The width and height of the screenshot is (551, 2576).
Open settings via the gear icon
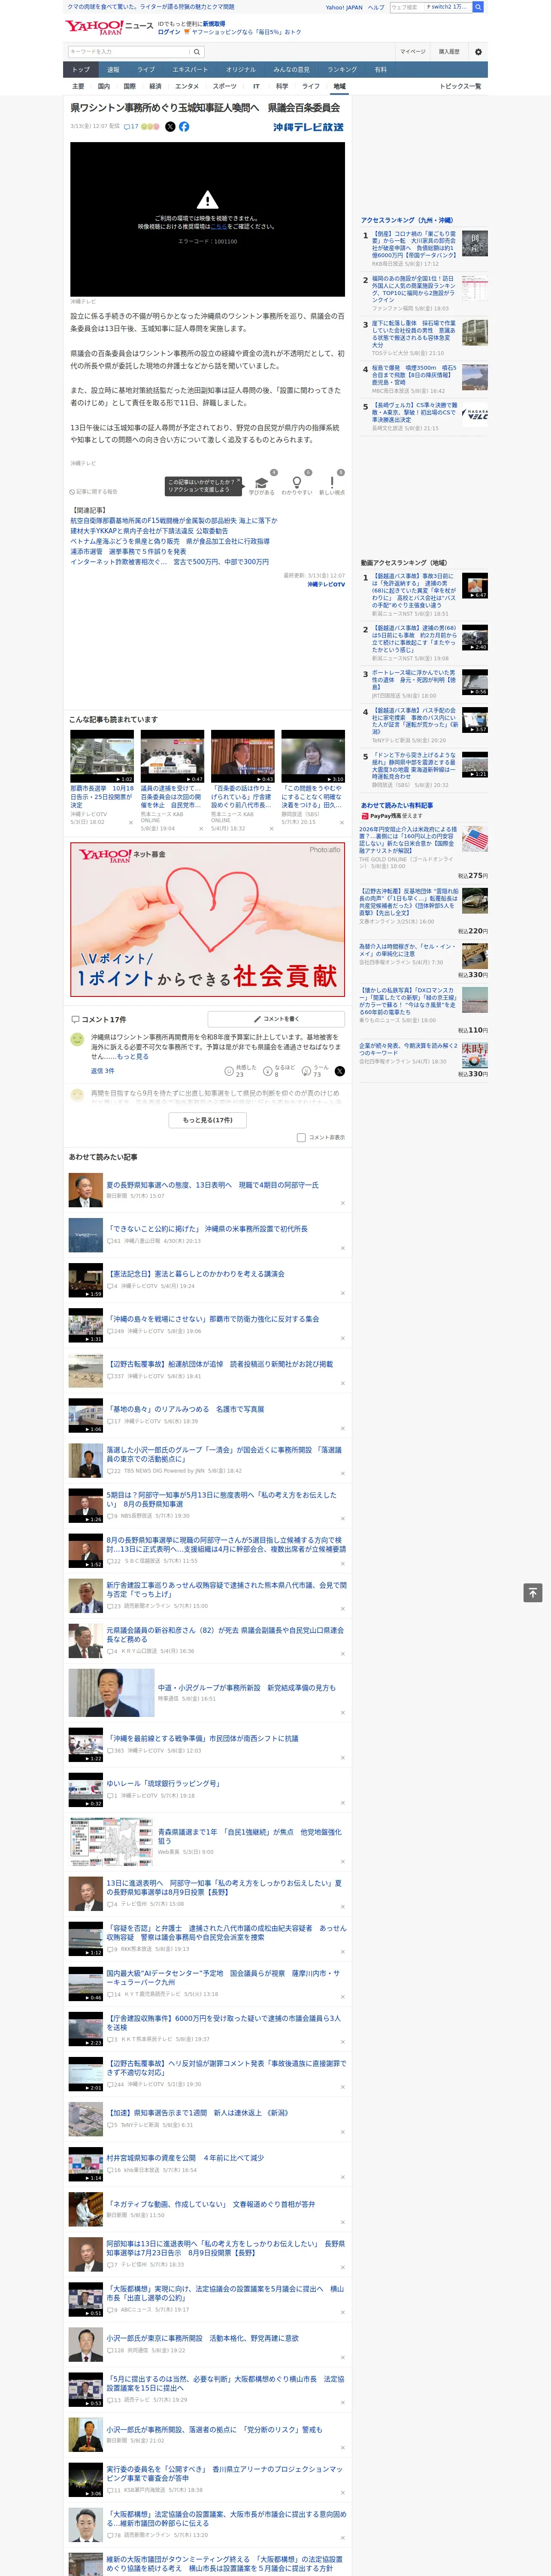click(x=478, y=51)
